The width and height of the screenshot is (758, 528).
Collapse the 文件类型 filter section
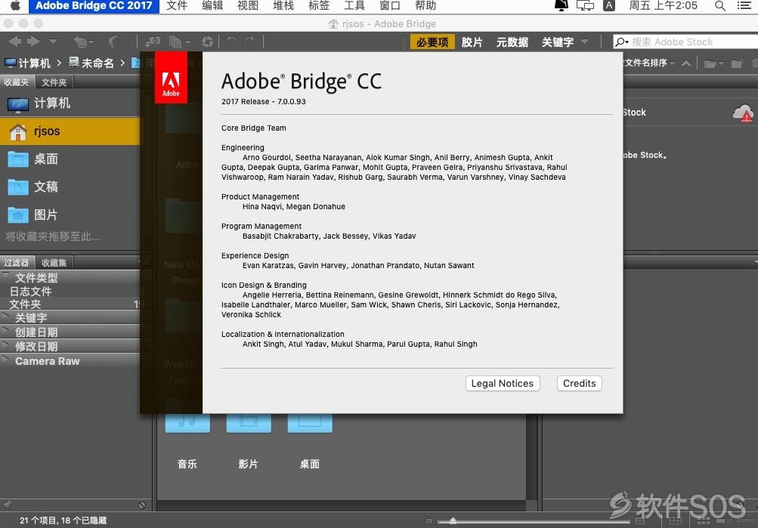point(6,276)
